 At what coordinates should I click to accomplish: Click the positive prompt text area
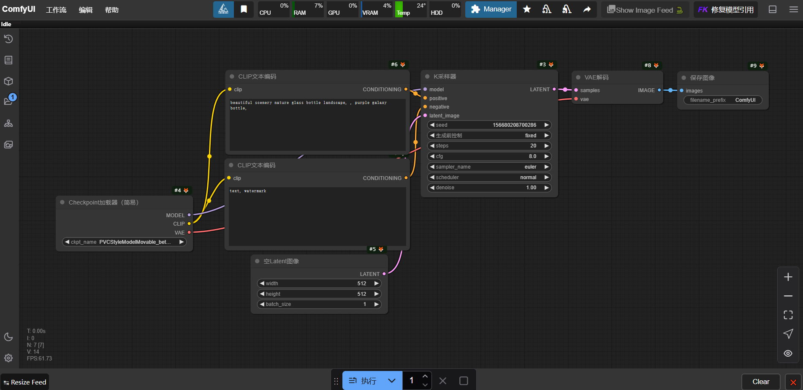(317, 125)
